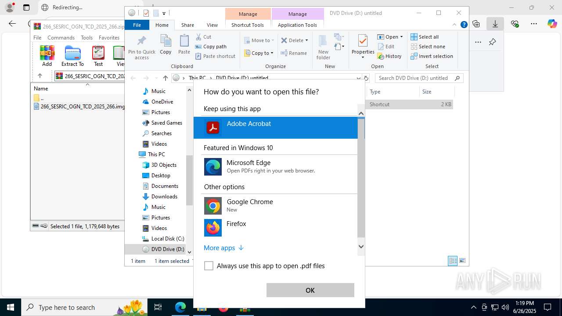Open the File menu in Explorer
Screen dimensions: 562x316
(x=137, y=25)
